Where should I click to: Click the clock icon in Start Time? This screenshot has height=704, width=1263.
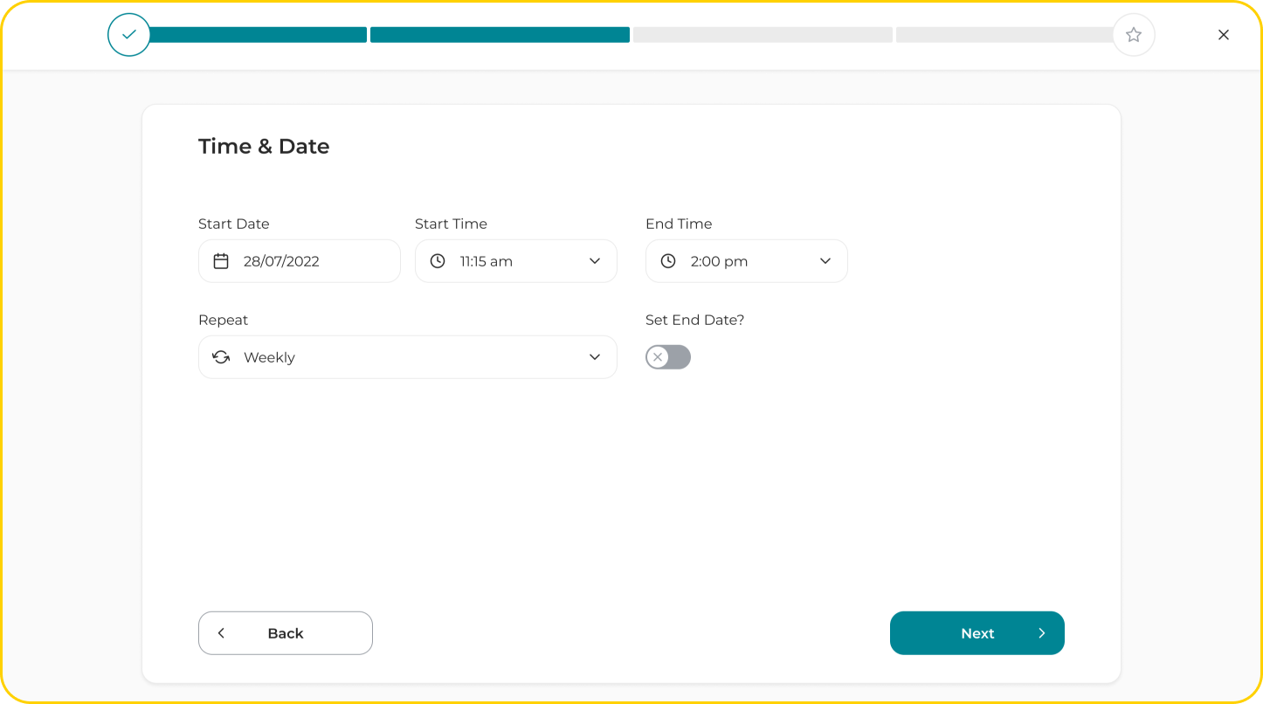pos(438,261)
